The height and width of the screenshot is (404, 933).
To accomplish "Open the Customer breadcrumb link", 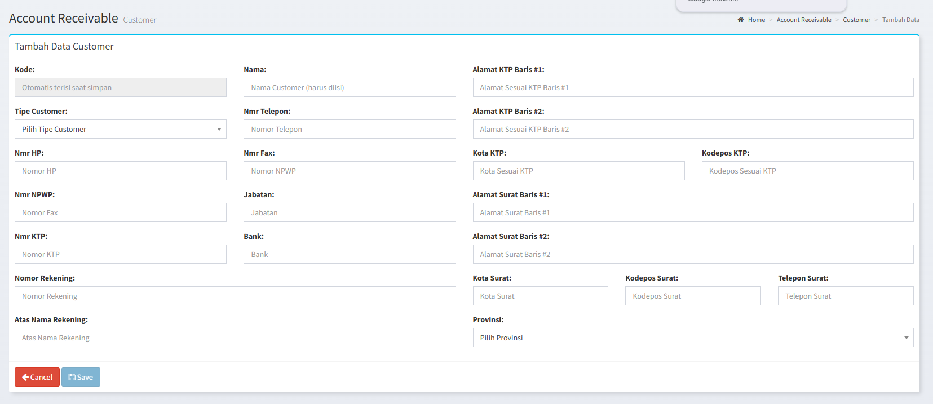I will point(856,20).
